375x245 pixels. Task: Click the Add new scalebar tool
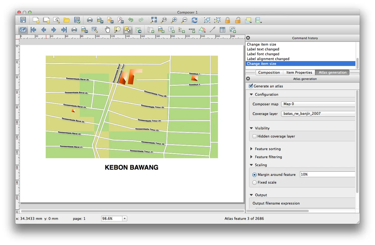192,30
